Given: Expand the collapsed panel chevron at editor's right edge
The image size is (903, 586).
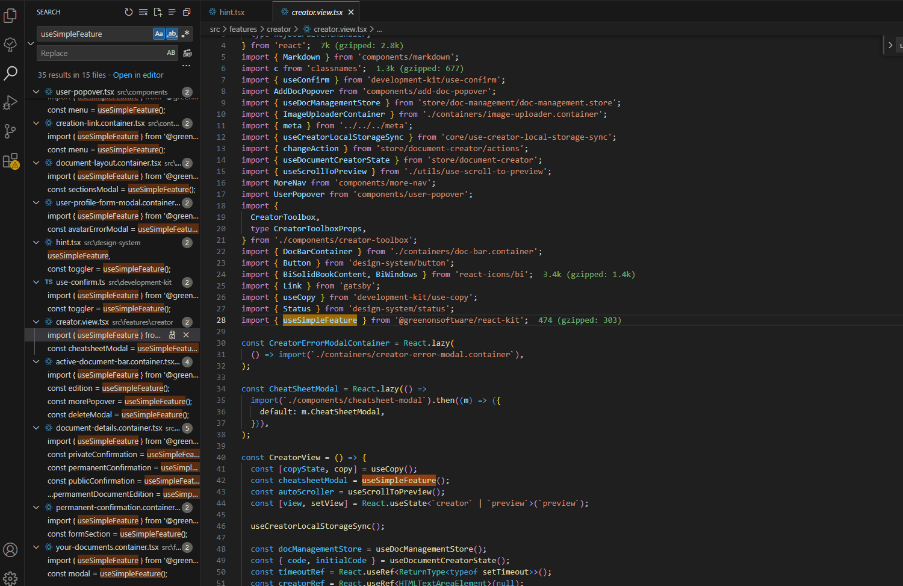Looking at the screenshot, I should click(x=890, y=45).
